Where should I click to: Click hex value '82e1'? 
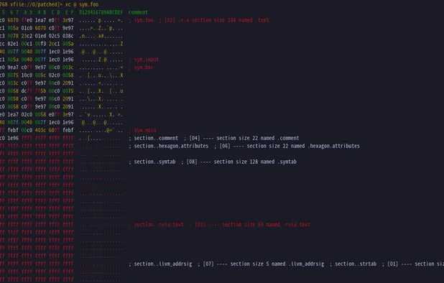pyautogui.click(x=13, y=44)
